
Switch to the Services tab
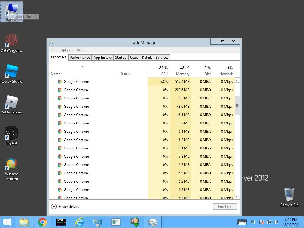(x=162, y=58)
